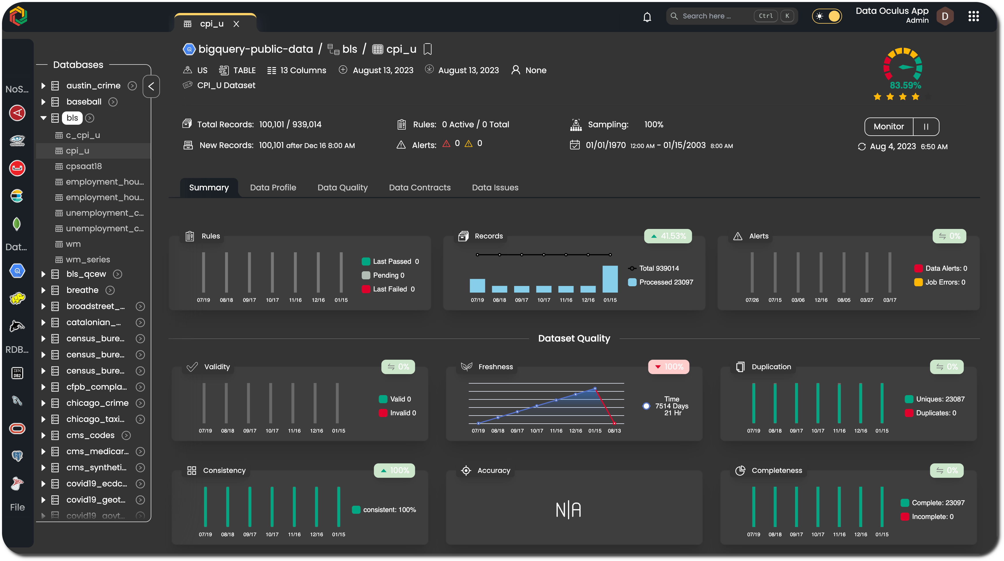1004x561 pixels.
Task: Pause monitoring with the pause button
Action: [x=926, y=127]
